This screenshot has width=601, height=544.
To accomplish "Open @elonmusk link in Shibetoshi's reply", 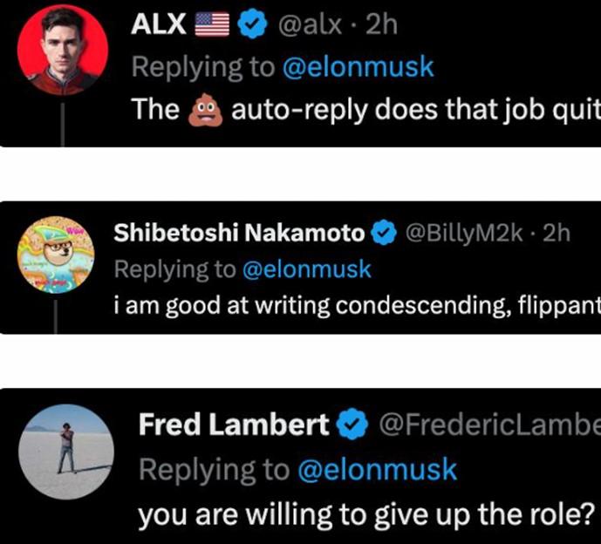I will pos(305,270).
